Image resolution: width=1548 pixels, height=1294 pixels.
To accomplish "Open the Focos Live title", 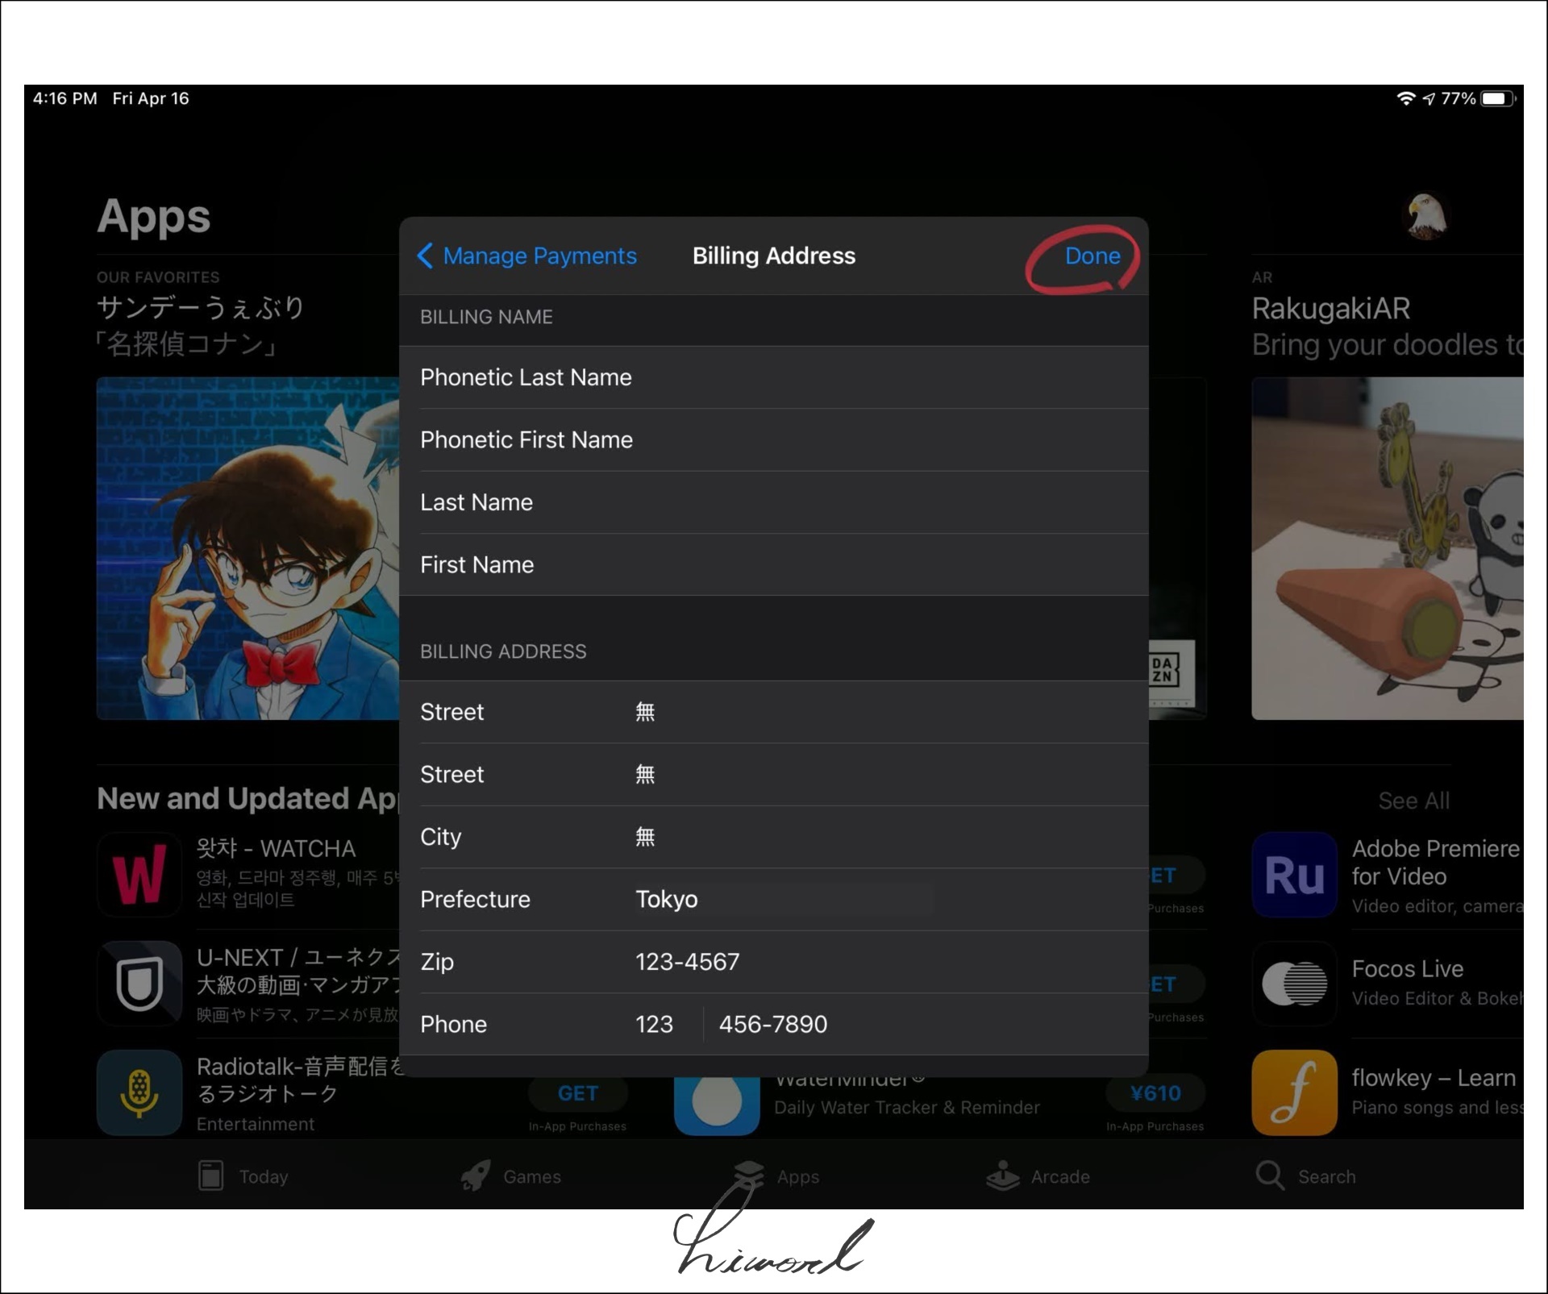I will pos(1407,968).
